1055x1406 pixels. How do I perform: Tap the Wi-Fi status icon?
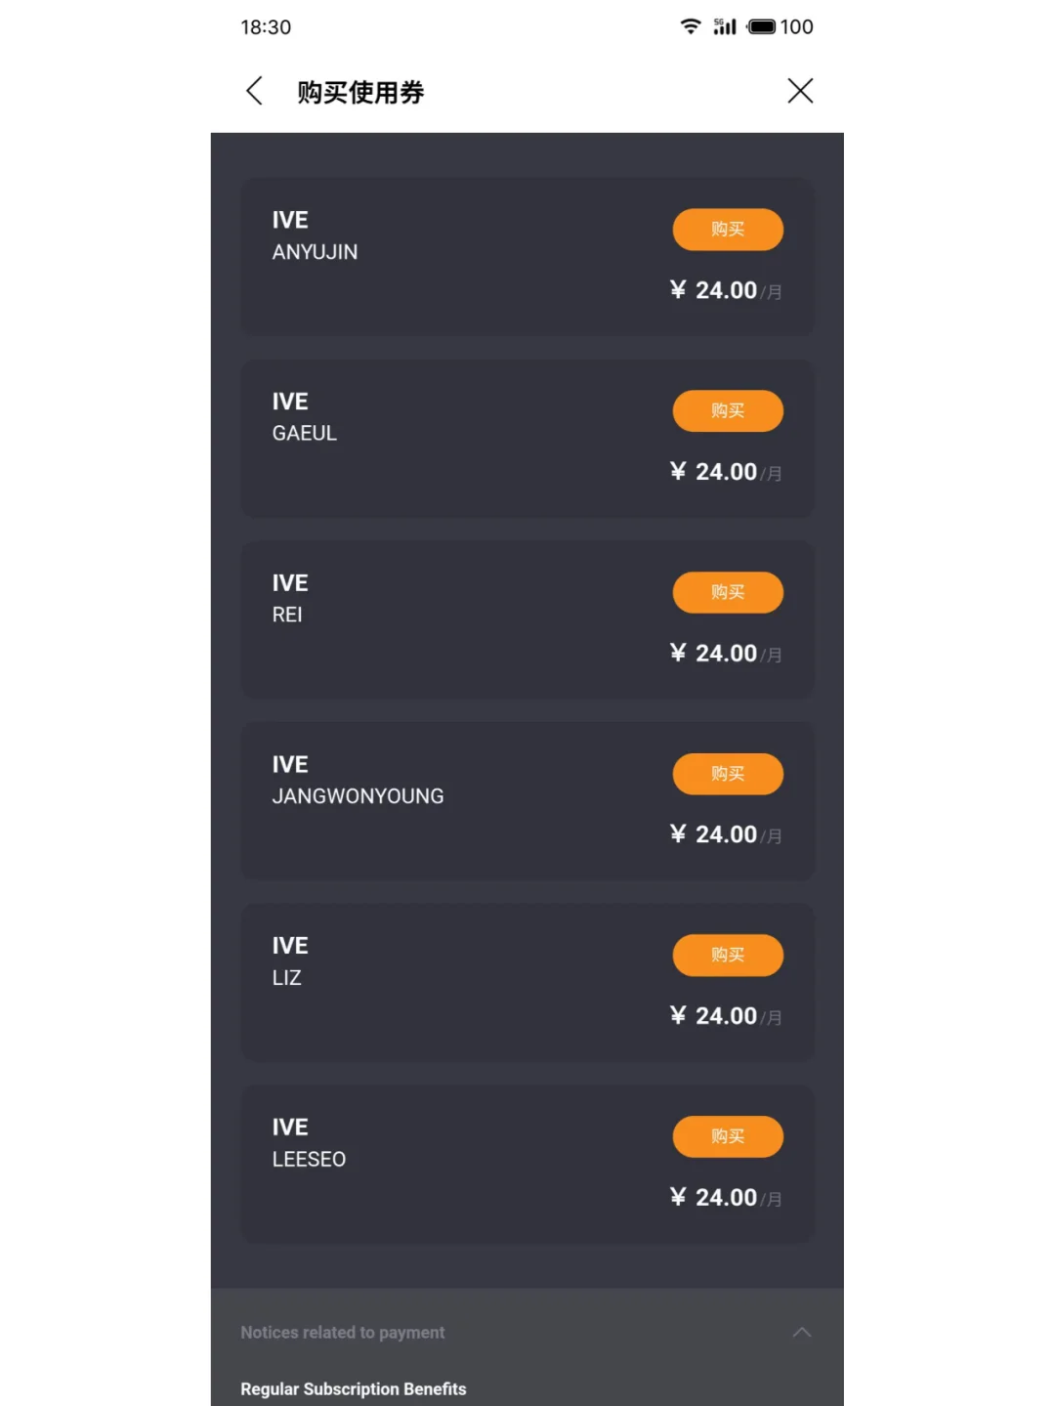click(691, 26)
